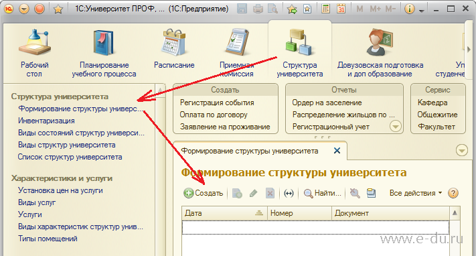Open the Приемная комиссия section
The width and height of the screenshot is (476, 256).
[236, 53]
